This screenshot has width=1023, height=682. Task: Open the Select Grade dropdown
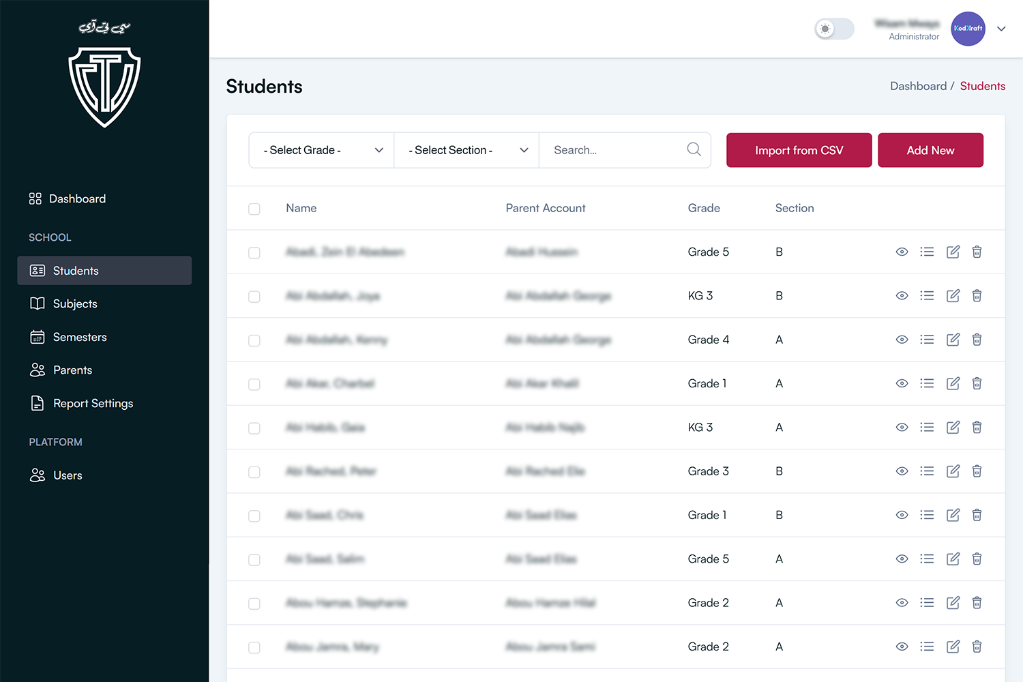pos(321,149)
